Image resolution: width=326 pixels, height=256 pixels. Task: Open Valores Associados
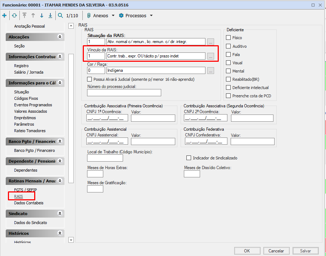[31, 111]
